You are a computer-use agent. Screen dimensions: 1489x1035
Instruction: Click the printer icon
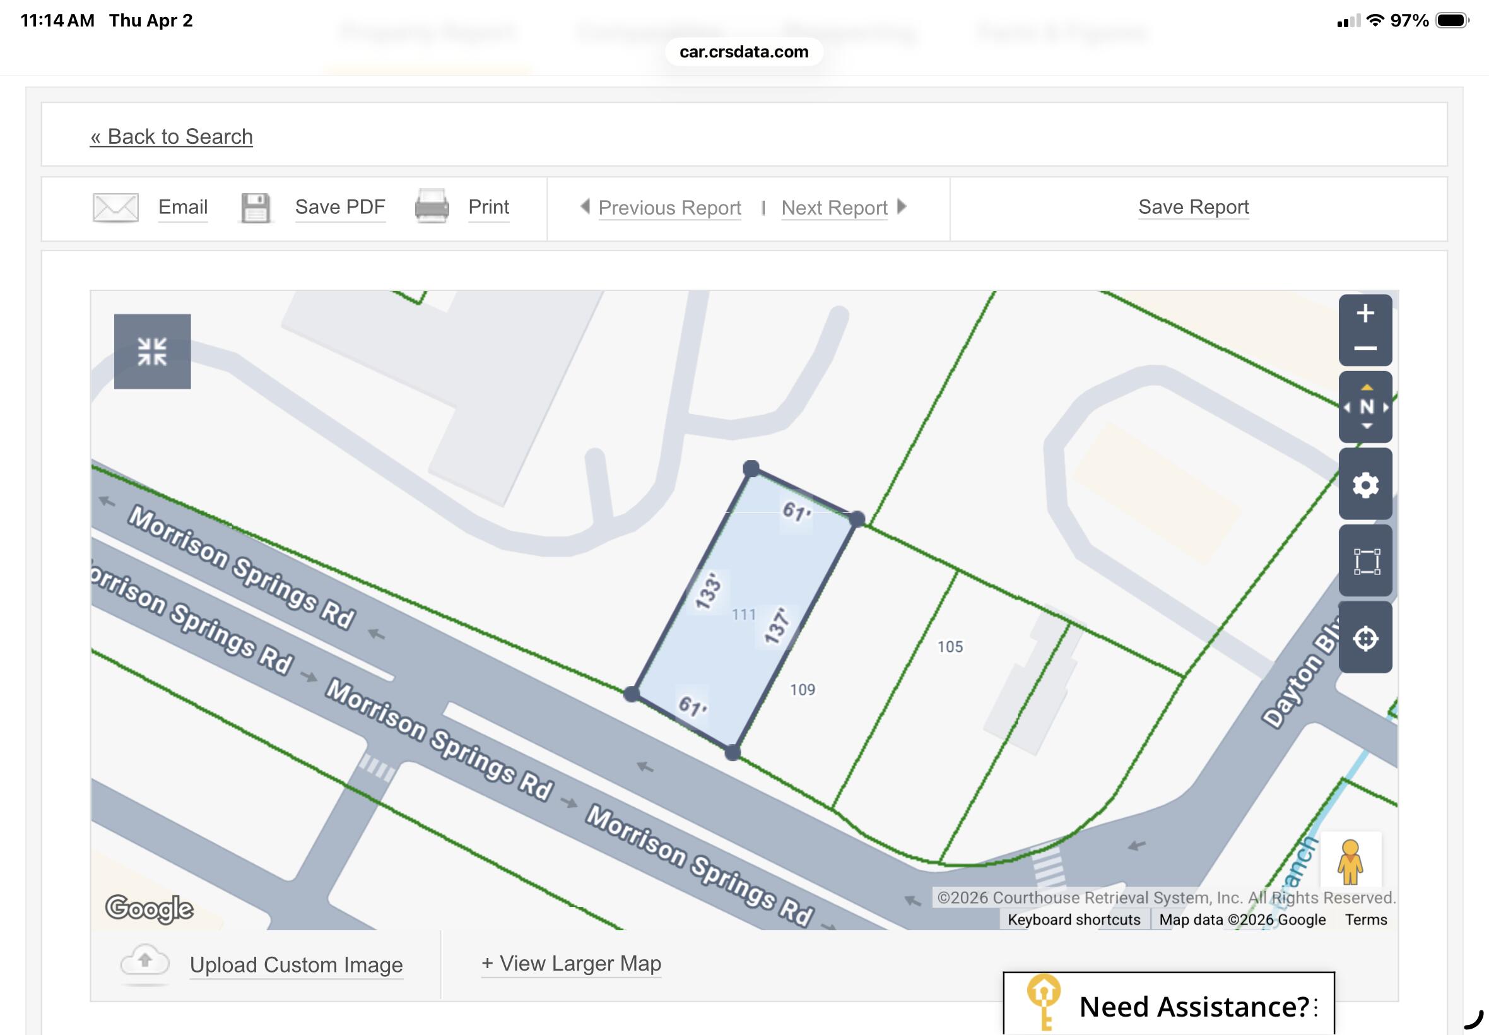click(432, 207)
